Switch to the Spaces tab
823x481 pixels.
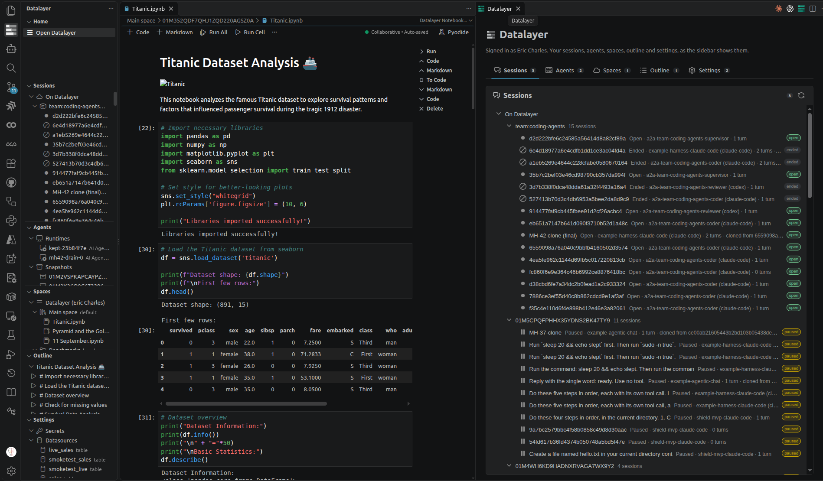click(x=611, y=70)
